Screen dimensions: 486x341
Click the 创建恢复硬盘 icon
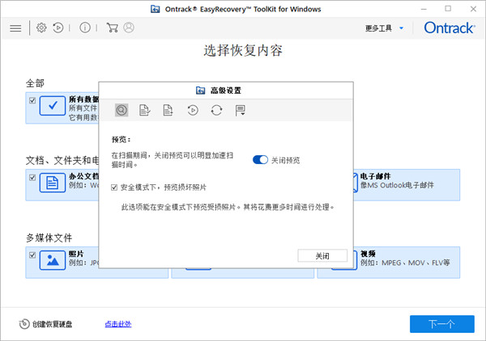click(24, 324)
